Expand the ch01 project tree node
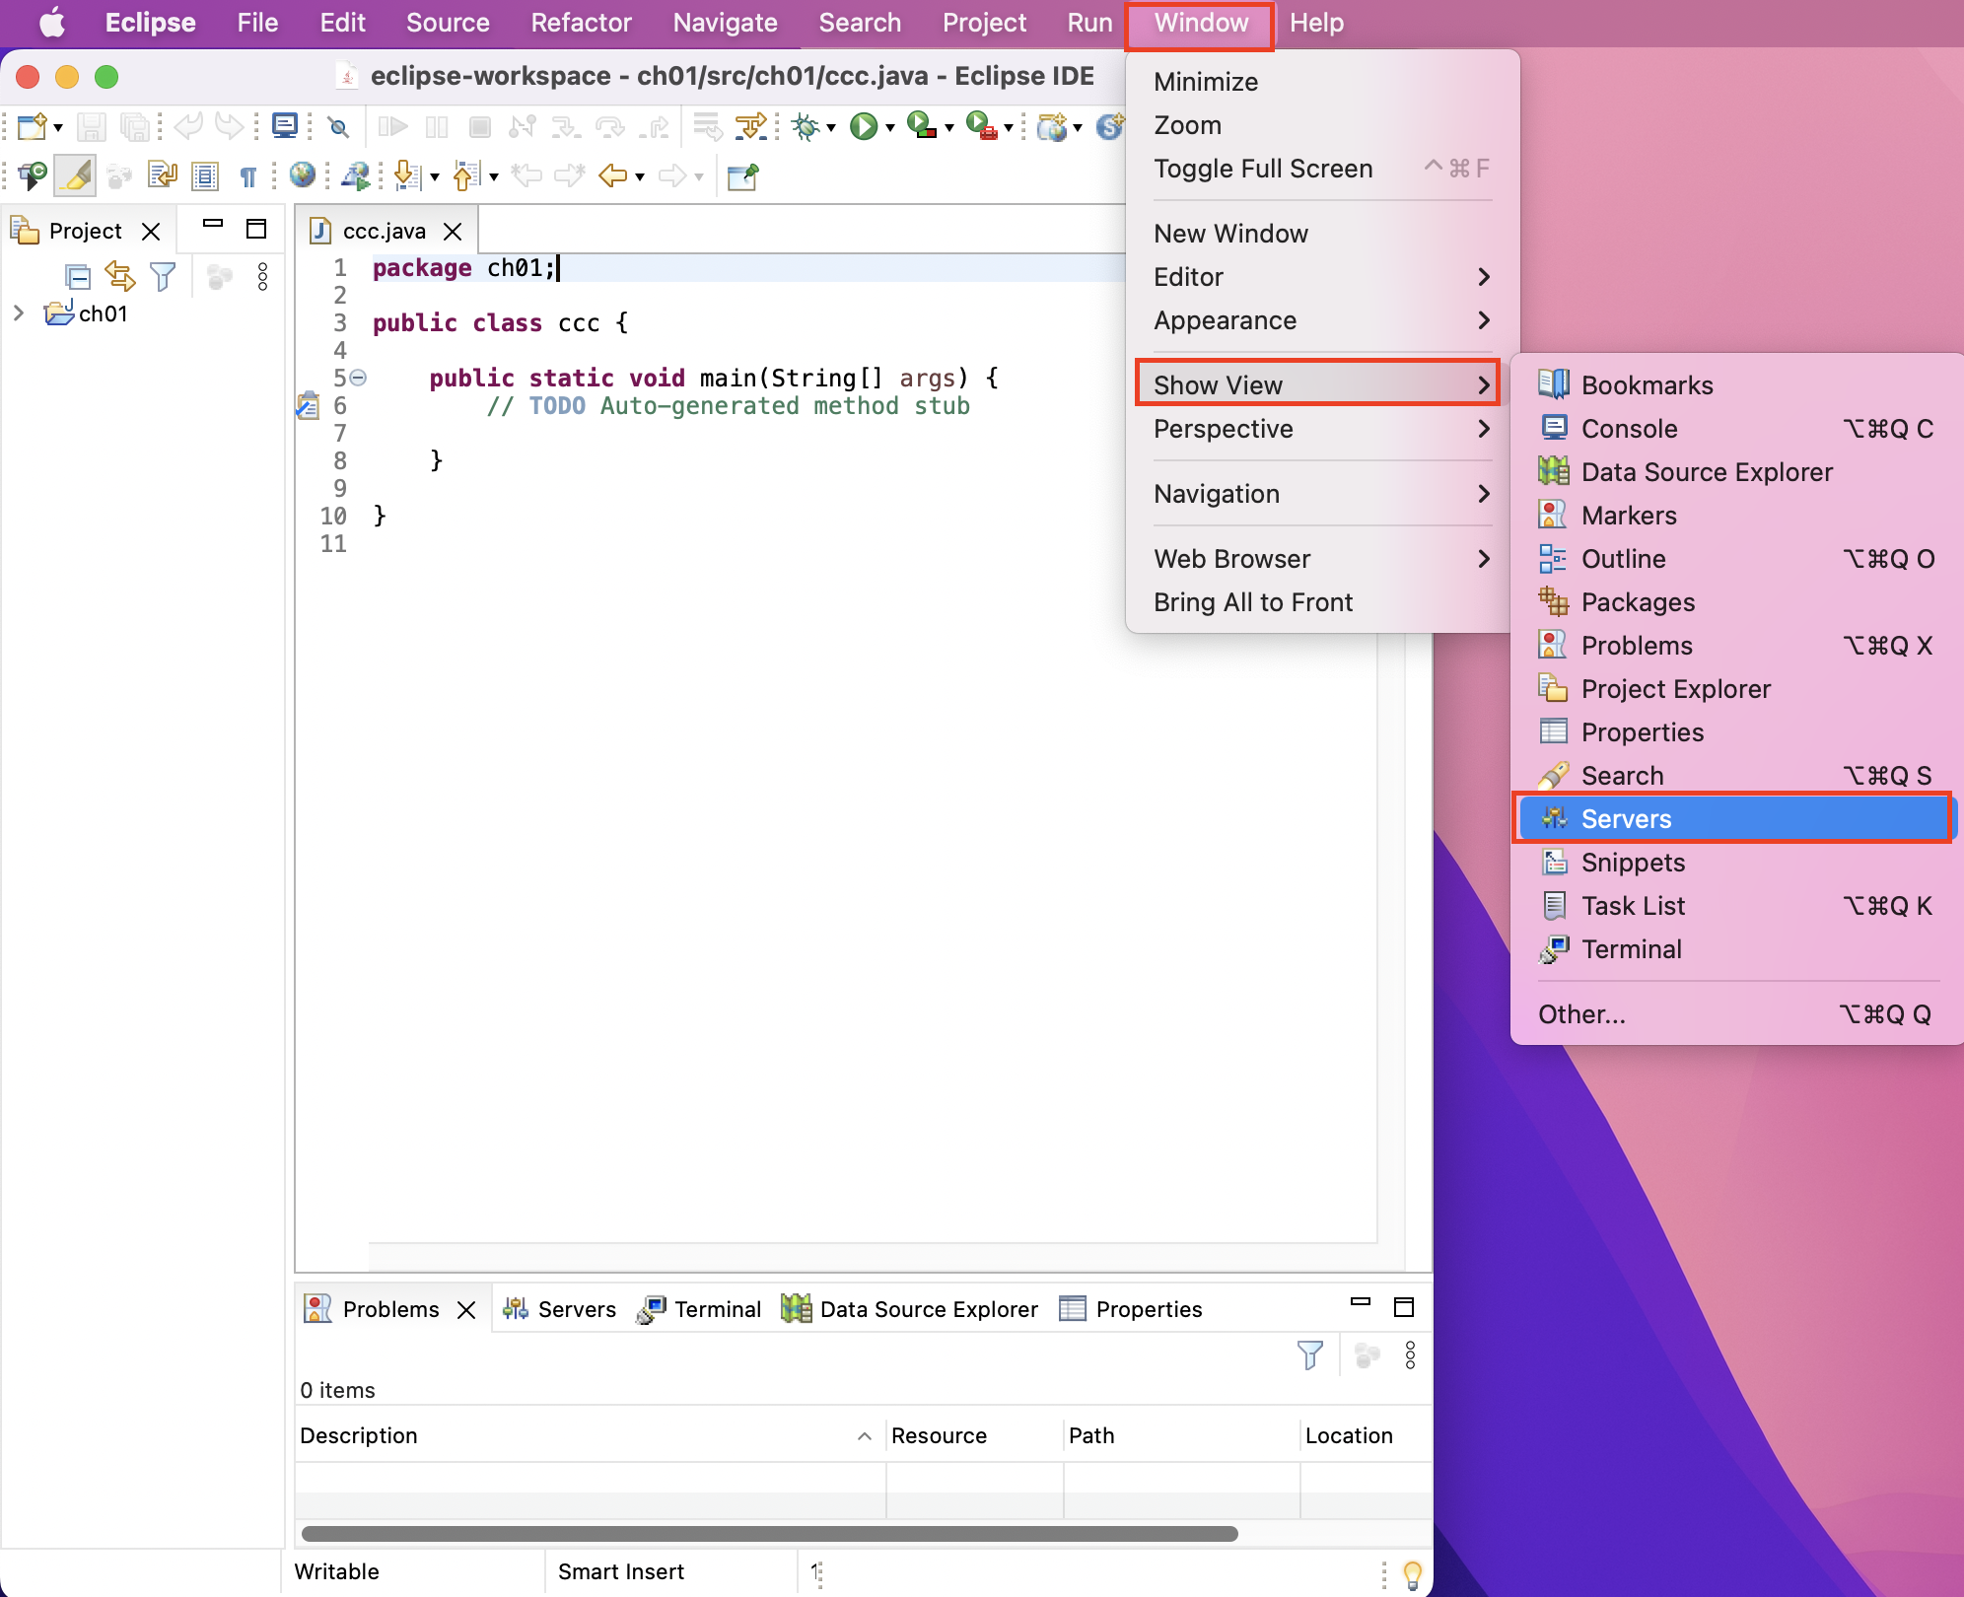The height and width of the screenshot is (1597, 1964). click(19, 313)
